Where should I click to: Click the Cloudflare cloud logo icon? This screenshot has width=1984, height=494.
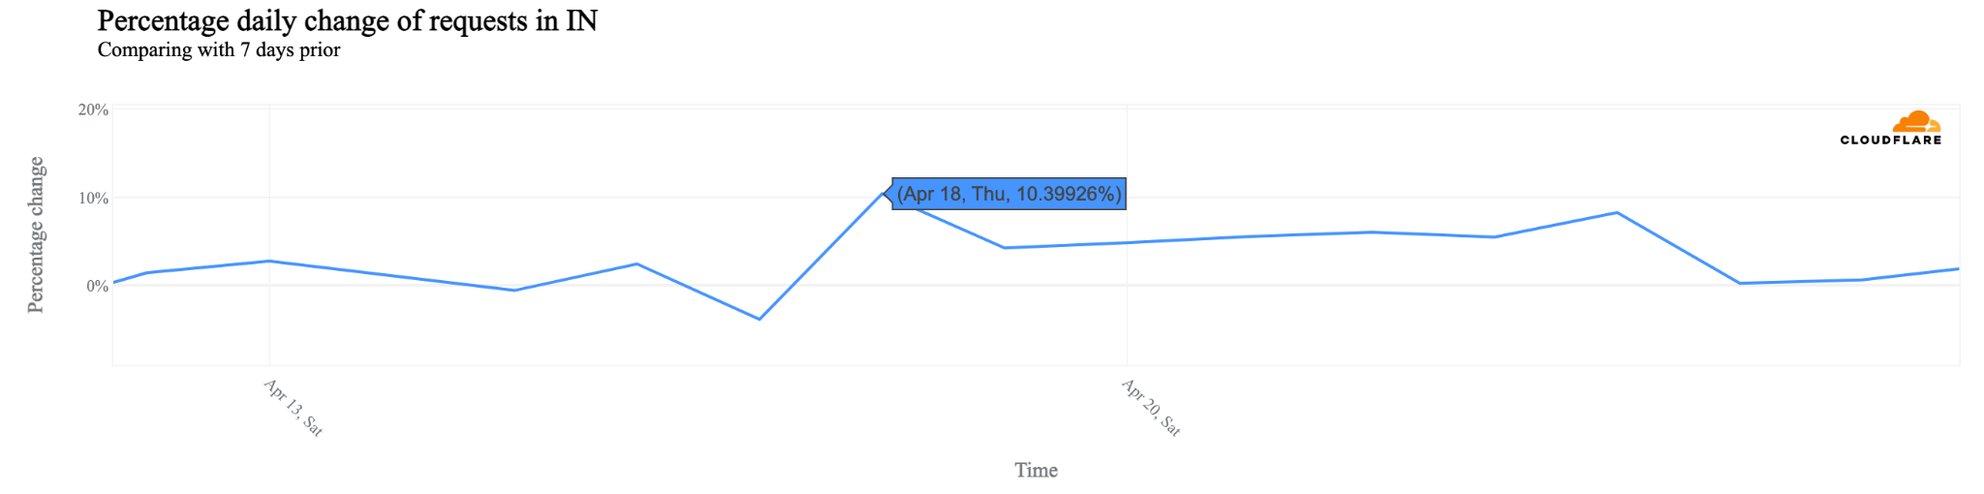click(x=1916, y=121)
